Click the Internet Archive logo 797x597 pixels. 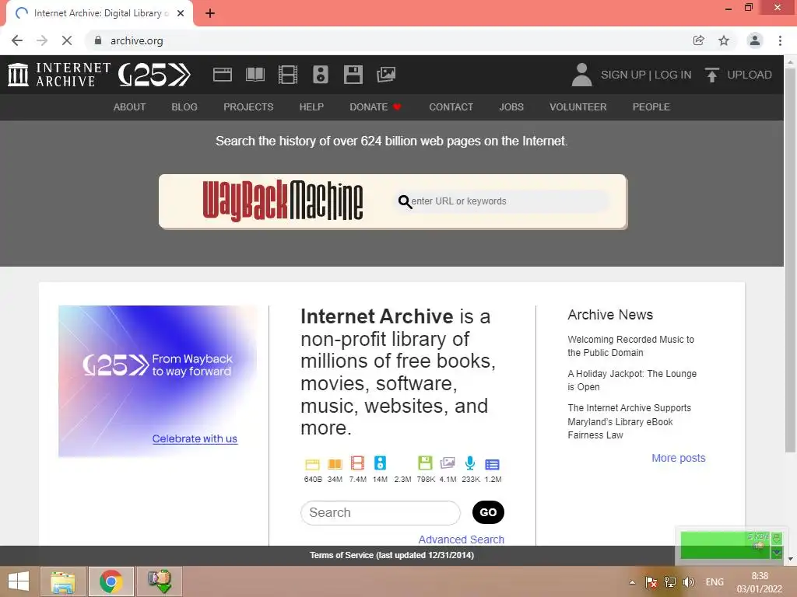(59, 75)
